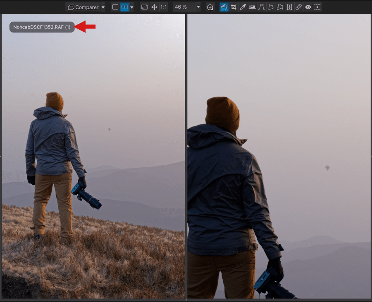Select the force parallels tool
372x302 pixels.
[x=262, y=7]
